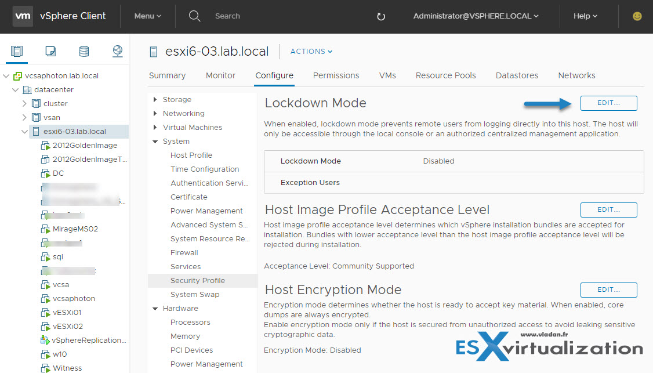653x373 pixels.
Task: Open the System Swap settings
Action: [x=195, y=295]
